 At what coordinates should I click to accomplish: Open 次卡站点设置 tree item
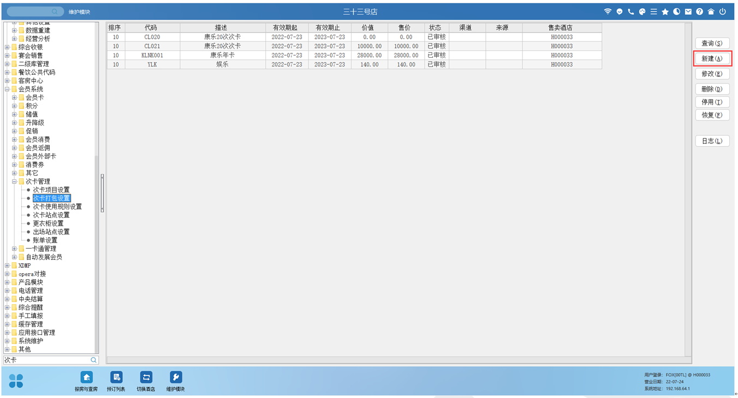tap(51, 215)
